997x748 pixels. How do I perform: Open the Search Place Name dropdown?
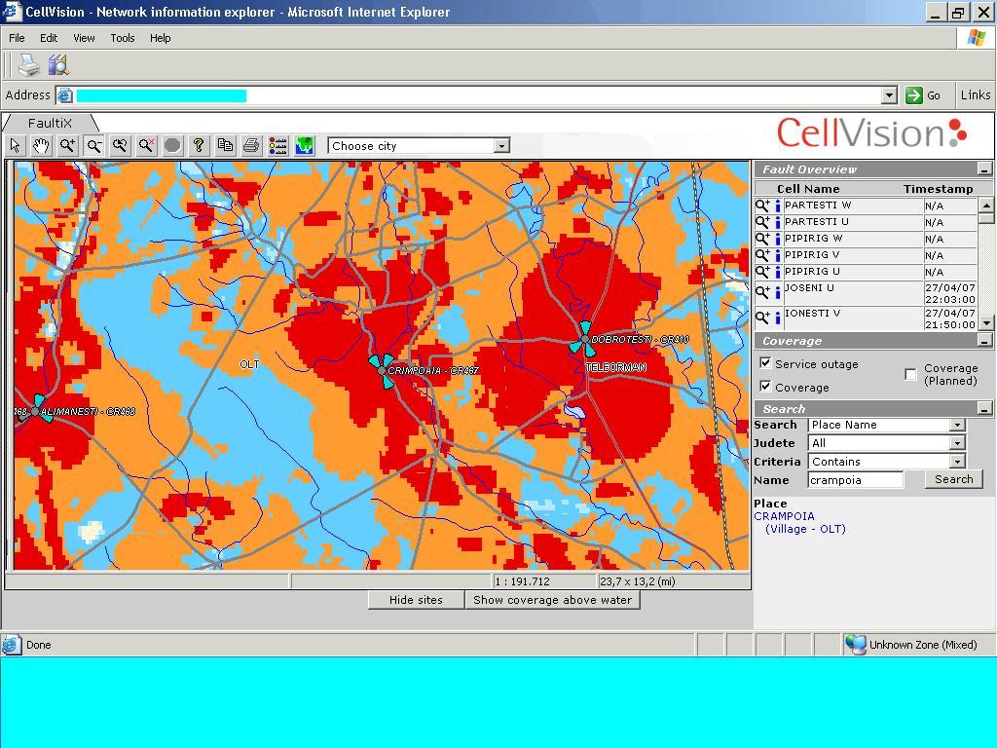(x=958, y=425)
